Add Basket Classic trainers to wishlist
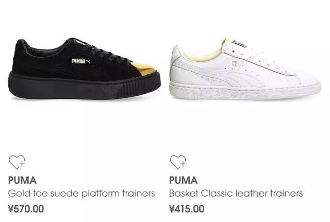The image size is (330, 222). click(x=178, y=162)
